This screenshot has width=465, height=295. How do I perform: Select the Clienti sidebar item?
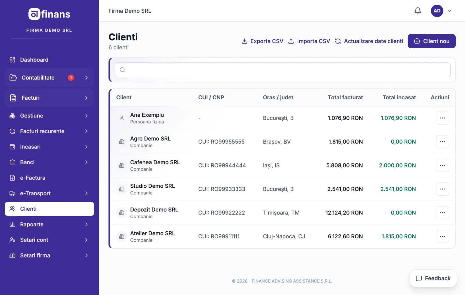[49, 209]
